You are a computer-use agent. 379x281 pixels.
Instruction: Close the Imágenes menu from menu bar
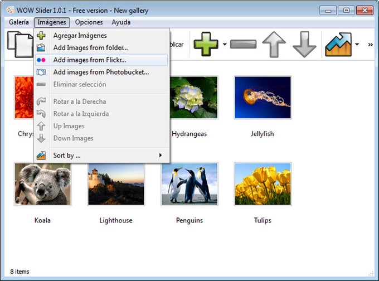52,22
